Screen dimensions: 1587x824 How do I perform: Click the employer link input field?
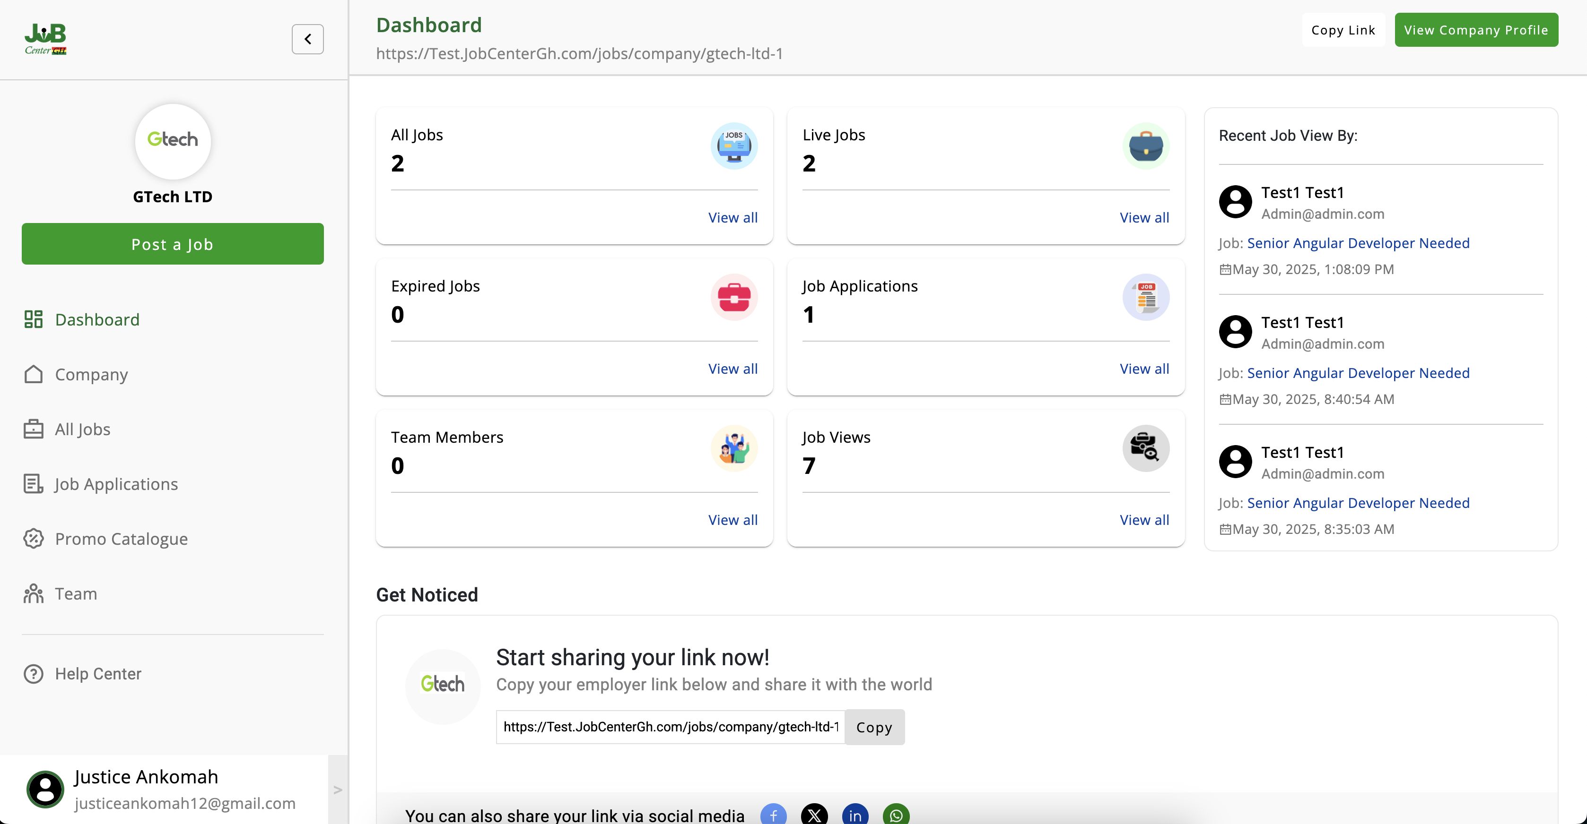(x=670, y=727)
